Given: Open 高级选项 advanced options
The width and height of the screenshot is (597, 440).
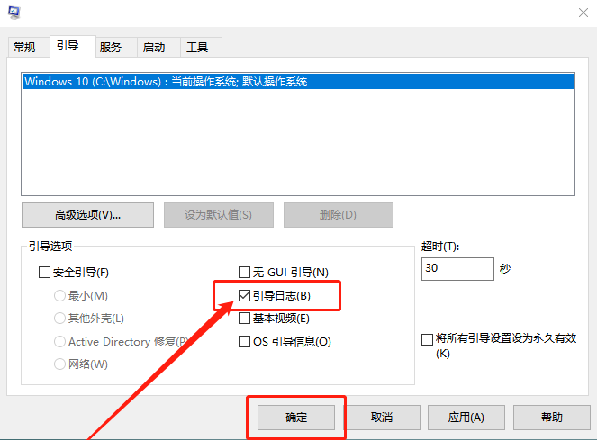Looking at the screenshot, I should coord(87,215).
